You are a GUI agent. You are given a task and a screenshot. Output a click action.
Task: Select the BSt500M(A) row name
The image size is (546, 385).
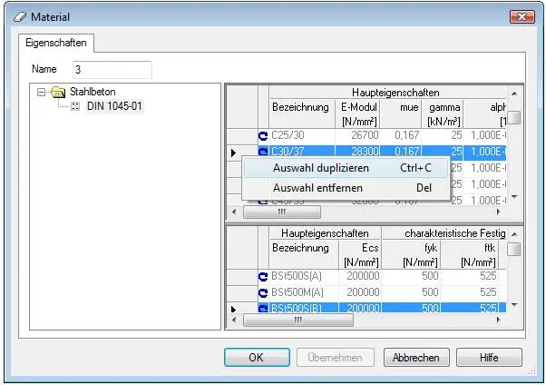297,292
